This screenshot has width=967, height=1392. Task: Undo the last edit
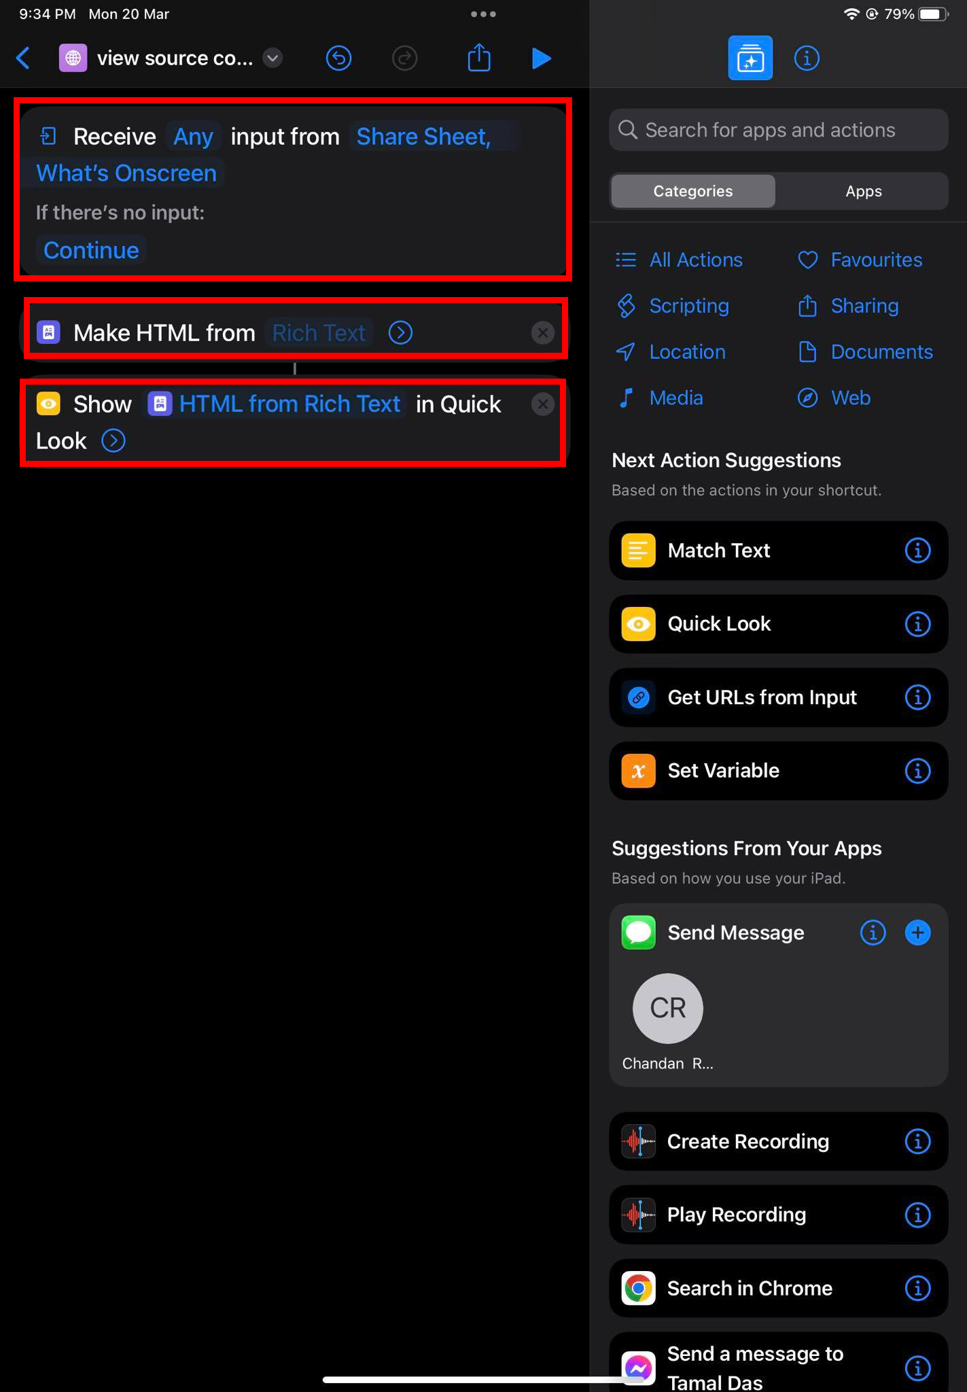(x=338, y=58)
